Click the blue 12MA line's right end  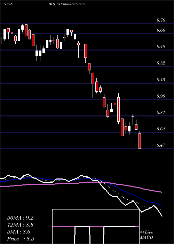pos(161,205)
